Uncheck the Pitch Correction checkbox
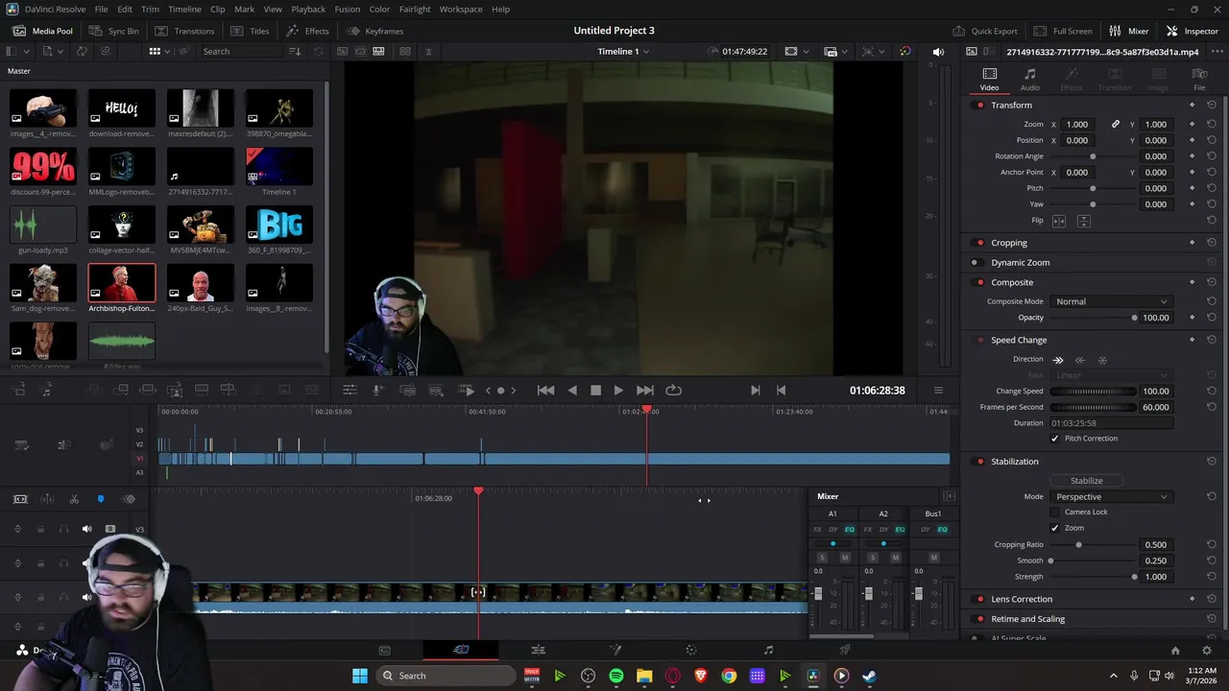 (1055, 439)
